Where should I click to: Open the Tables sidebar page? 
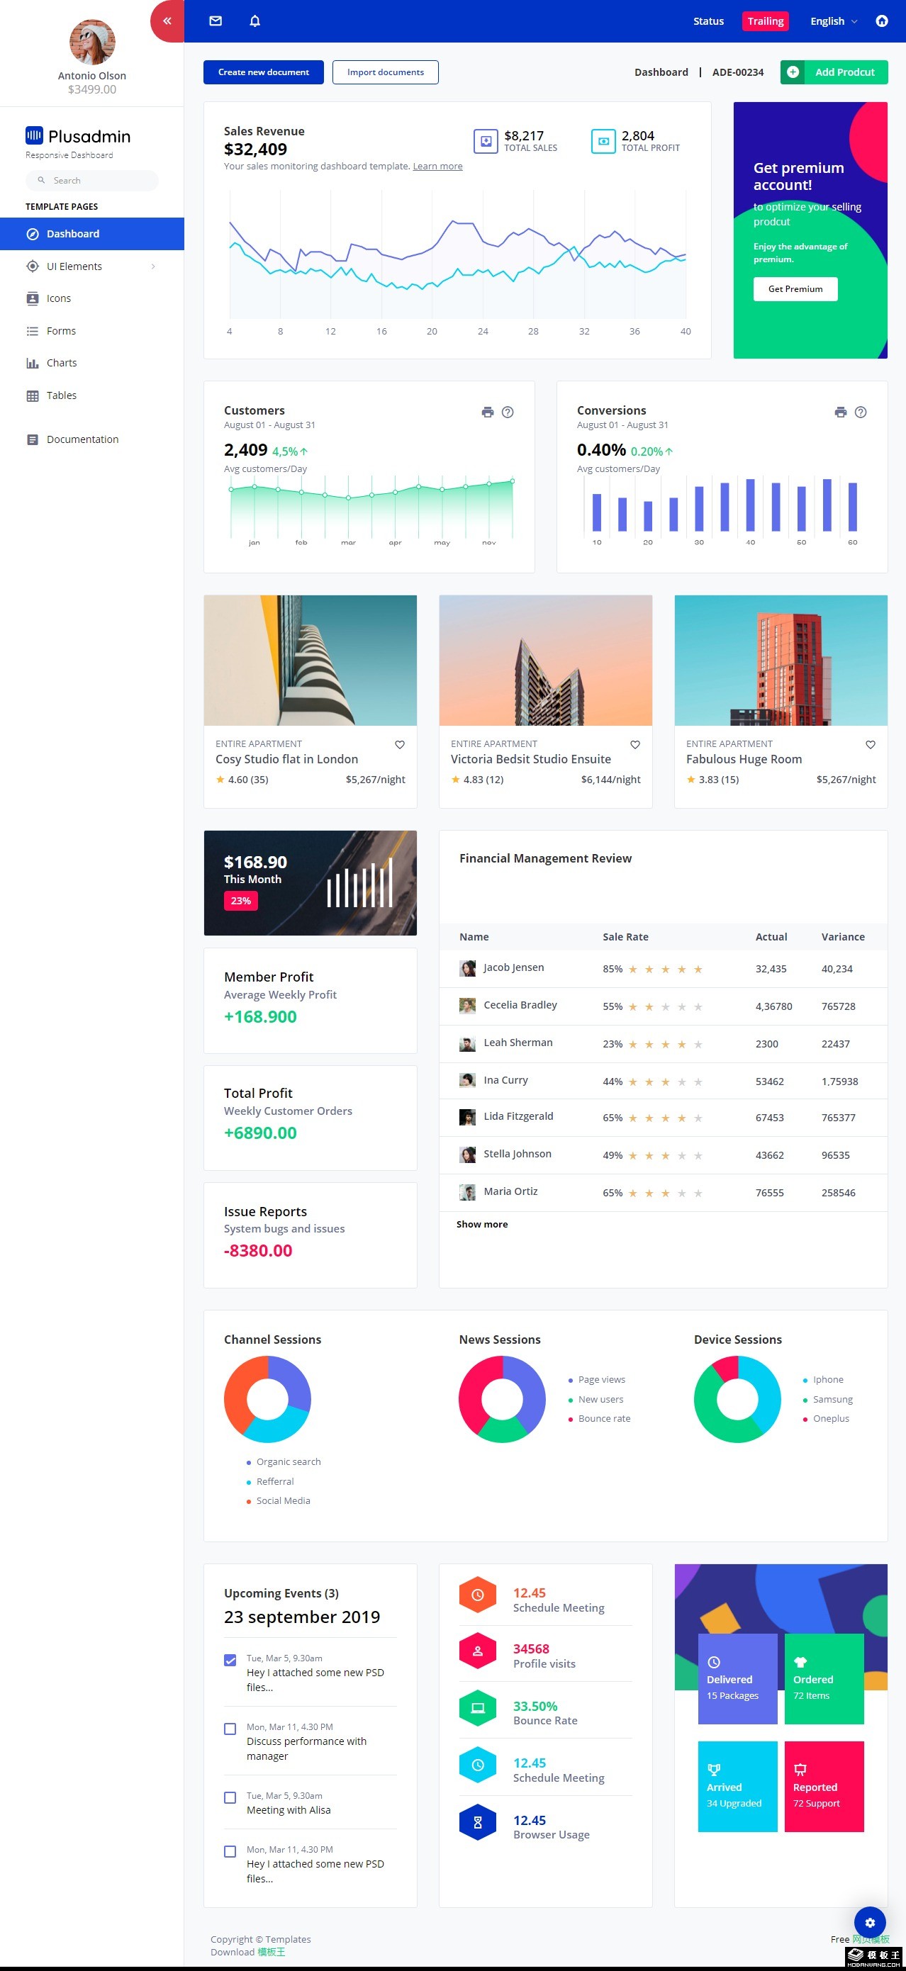[x=61, y=395]
